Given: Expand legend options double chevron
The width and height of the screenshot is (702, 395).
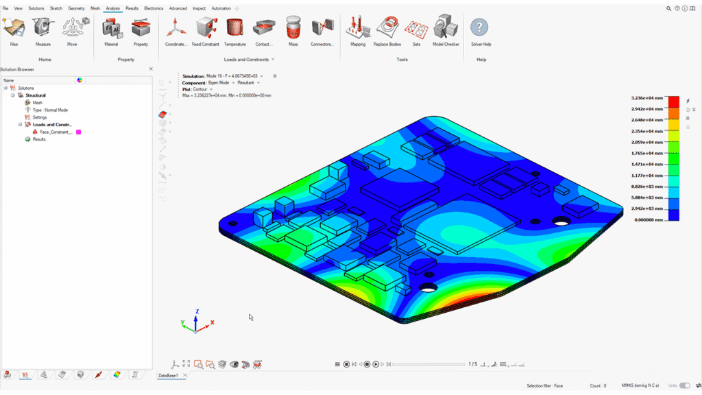Looking at the screenshot, I should tap(694, 110).
